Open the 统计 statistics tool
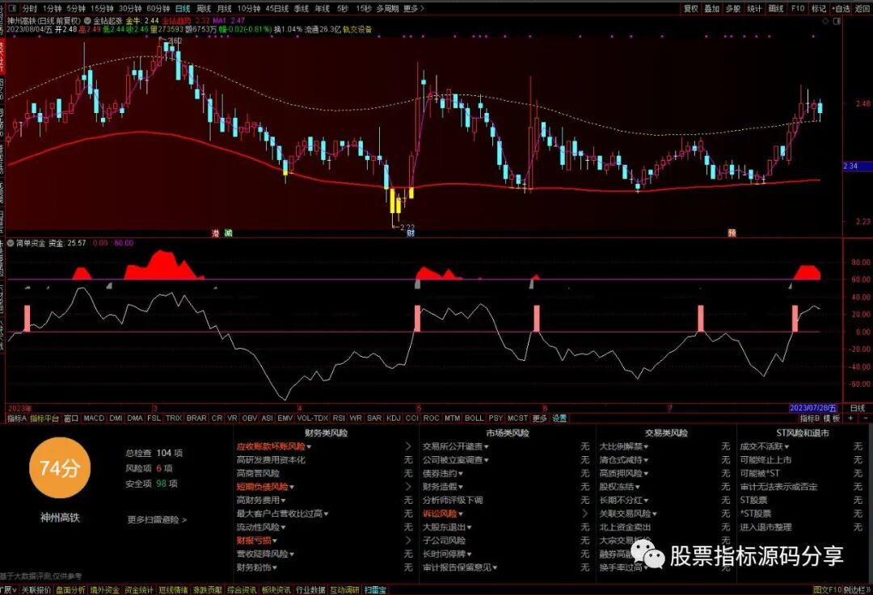Screen dimensions: 873x595 754,8
